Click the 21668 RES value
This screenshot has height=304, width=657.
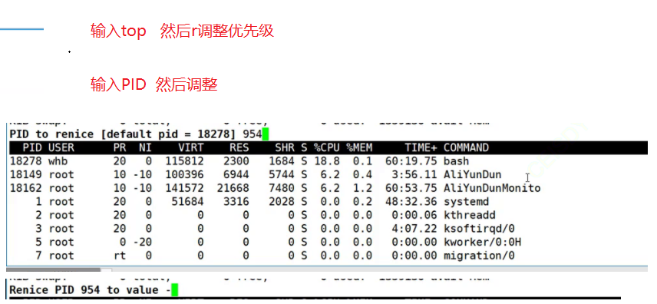[x=233, y=188]
